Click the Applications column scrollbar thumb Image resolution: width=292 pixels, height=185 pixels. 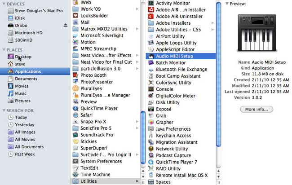click(x=143, y=137)
